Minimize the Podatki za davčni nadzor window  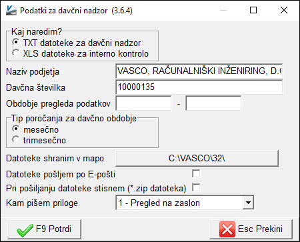tap(223, 10)
